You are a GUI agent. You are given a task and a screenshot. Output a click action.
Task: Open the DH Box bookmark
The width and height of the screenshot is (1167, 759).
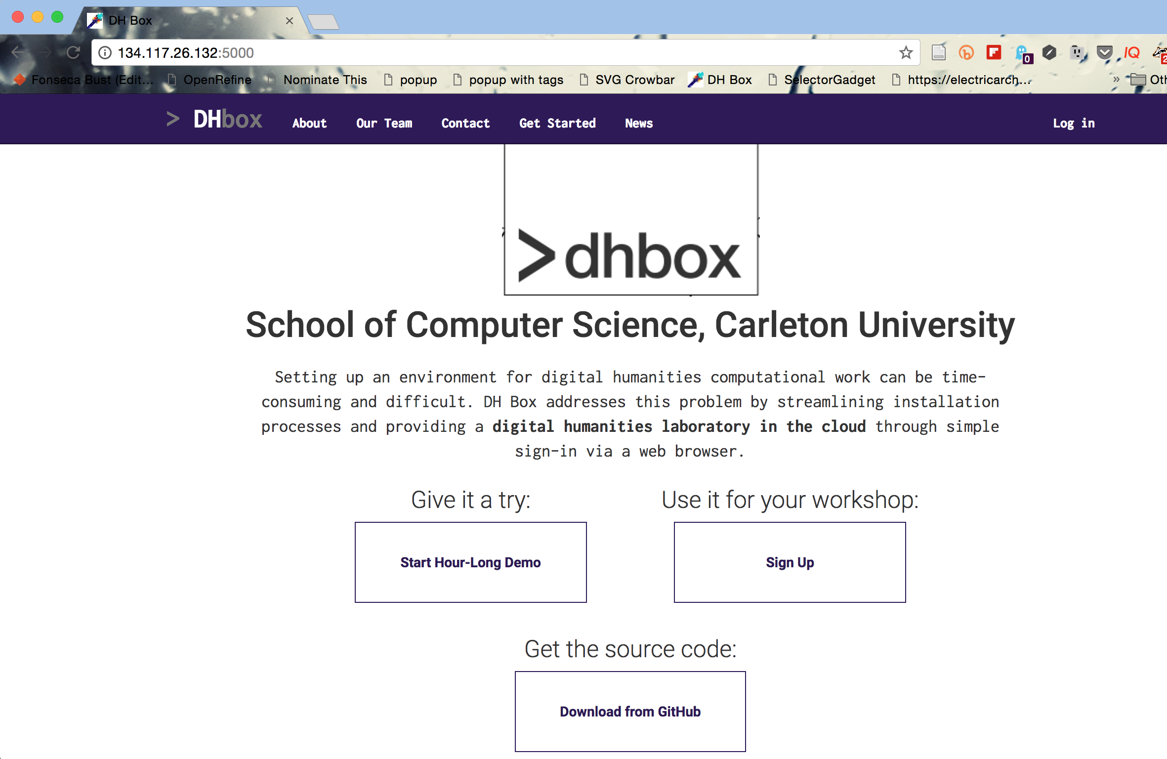pyautogui.click(x=720, y=80)
